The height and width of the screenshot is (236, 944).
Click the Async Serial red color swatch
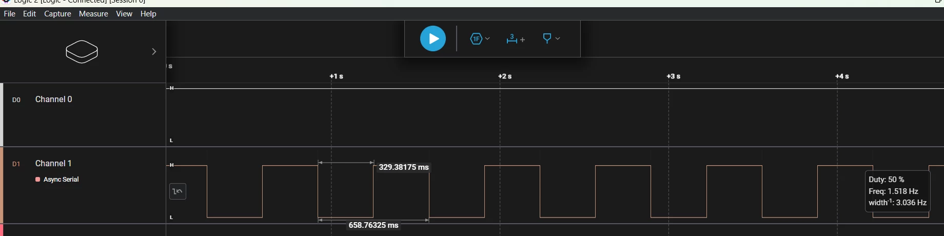click(38, 180)
